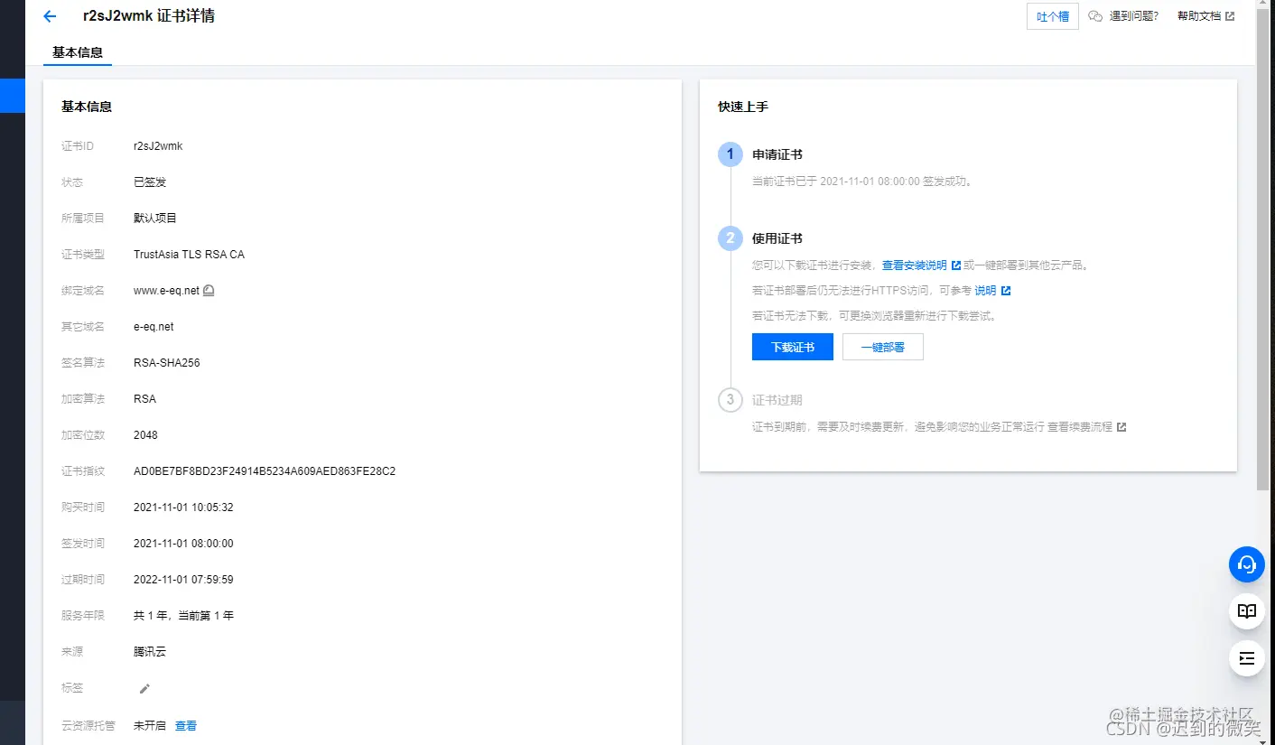Click the blue highlighted item in left sidebar
The width and height of the screenshot is (1275, 745).
(x=13, y=96)
